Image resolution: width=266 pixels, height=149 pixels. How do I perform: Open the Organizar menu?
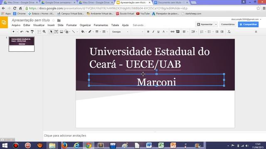coord(85,25)
